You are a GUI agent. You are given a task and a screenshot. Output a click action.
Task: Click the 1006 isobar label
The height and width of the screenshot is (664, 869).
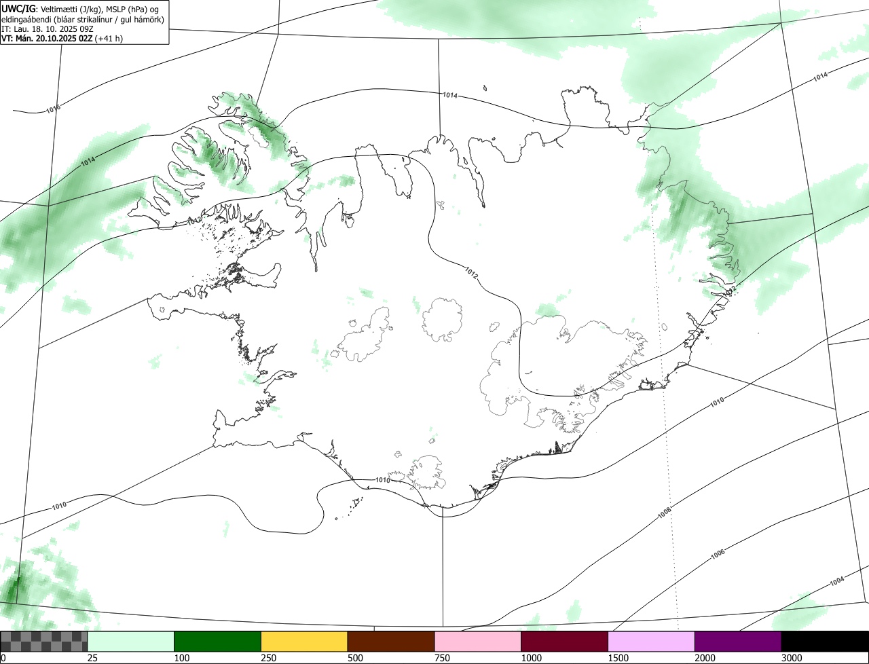(718, 554)
